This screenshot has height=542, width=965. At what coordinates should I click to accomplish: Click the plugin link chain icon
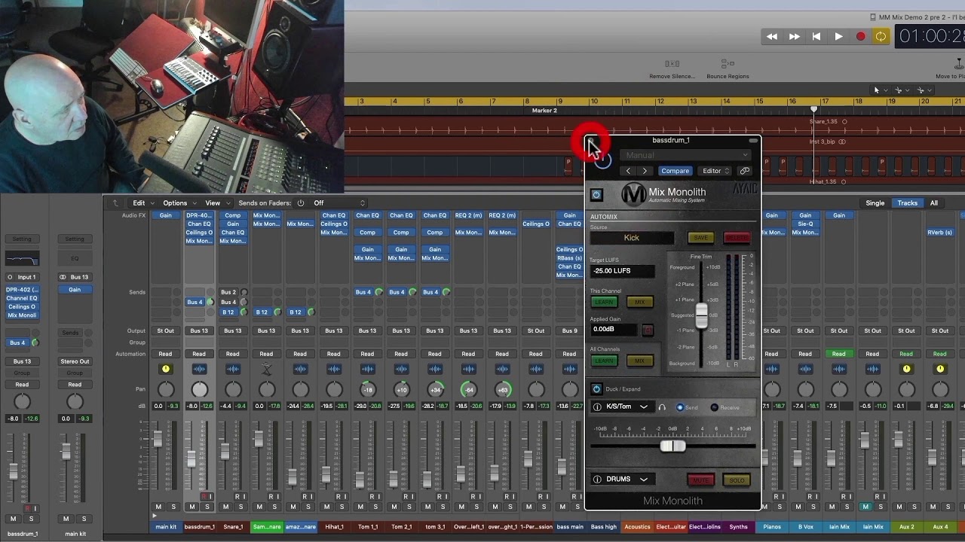pyautogui.click(x=745, y=171)
